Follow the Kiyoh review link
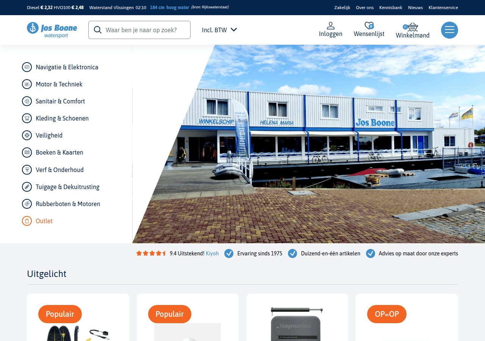This screenshot has width=485, height=341. point(212,253)
